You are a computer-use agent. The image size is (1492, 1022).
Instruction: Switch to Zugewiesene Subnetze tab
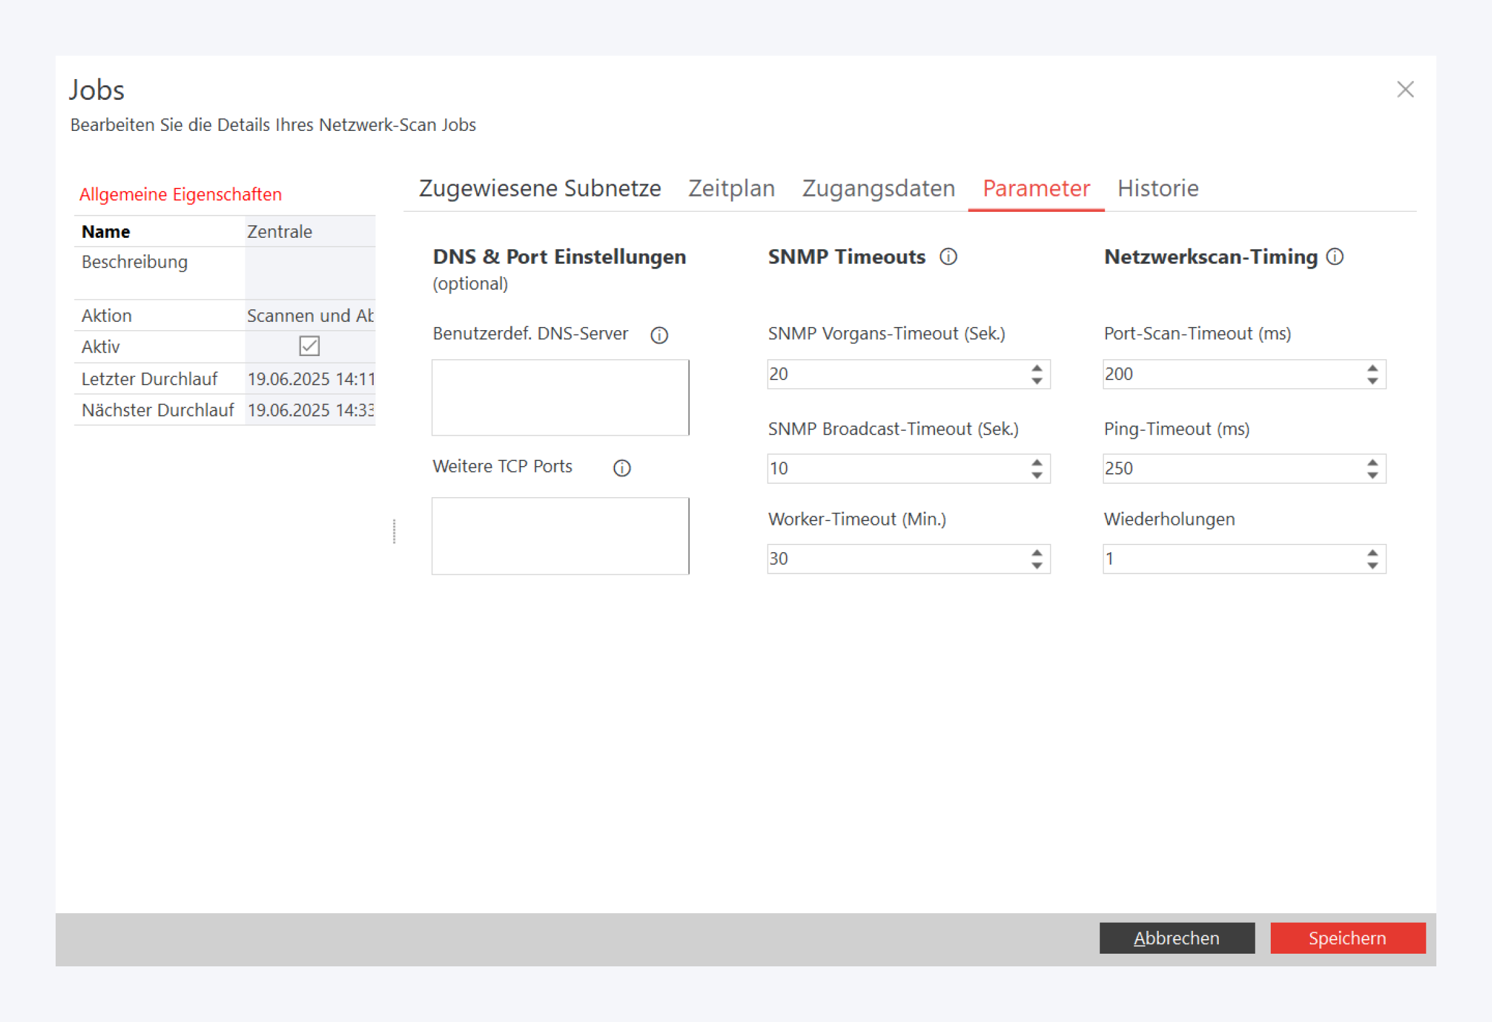pyautogui.click(x=540, y=188)
